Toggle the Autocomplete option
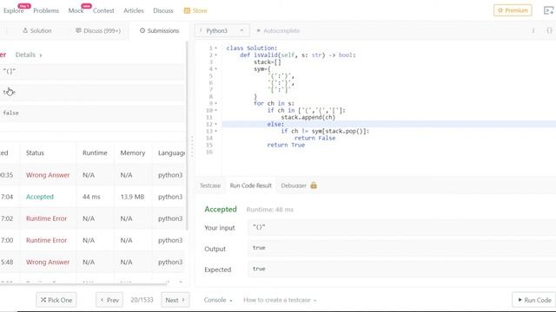 coord(278,31)
